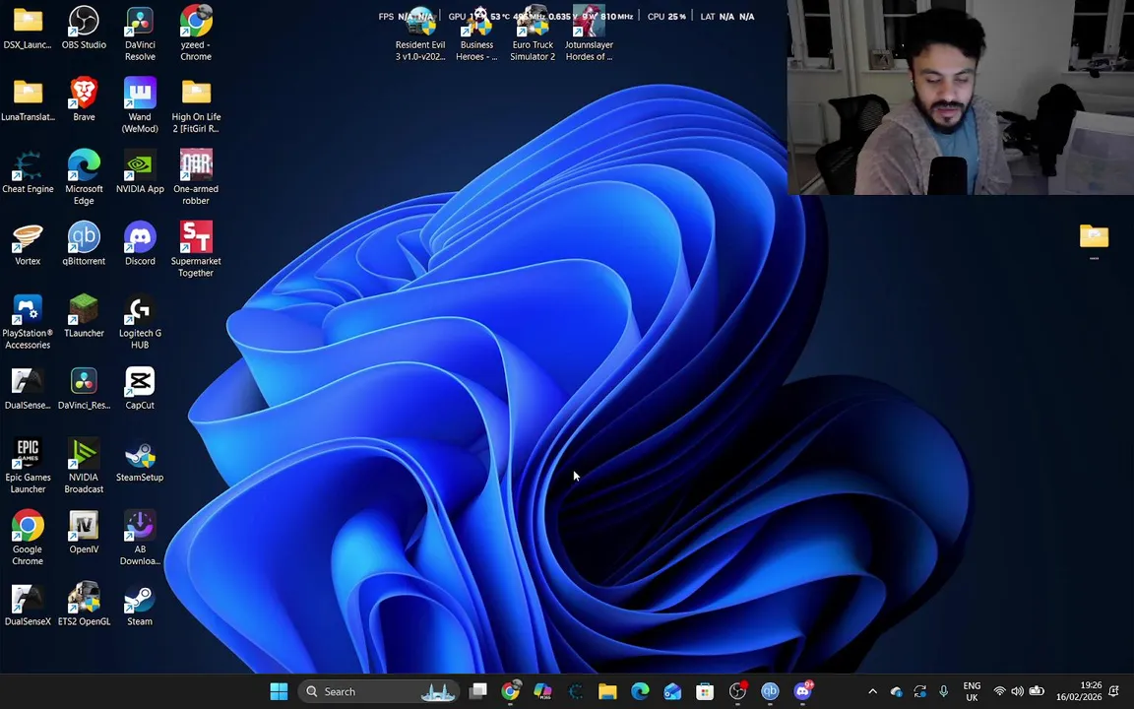Open Microsoft 365 Copilot taskbar icon
The width and height of the screenshot is (1134, 709).
(542, 691)
